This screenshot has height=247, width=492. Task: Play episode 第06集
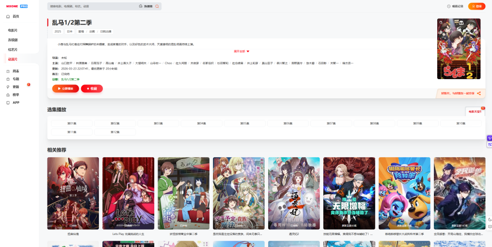pos(288,124)
